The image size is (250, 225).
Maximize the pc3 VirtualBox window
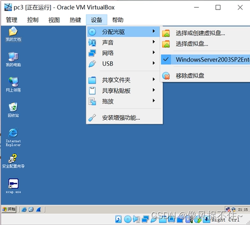point(218,8)
